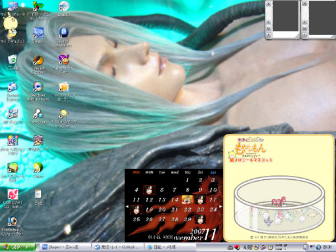Image resolution: width=336 pixels, height=252 pixels.
Task: Expand hidden system tray icons arrow
Action: pyautogui.click(x=305, y=247)
